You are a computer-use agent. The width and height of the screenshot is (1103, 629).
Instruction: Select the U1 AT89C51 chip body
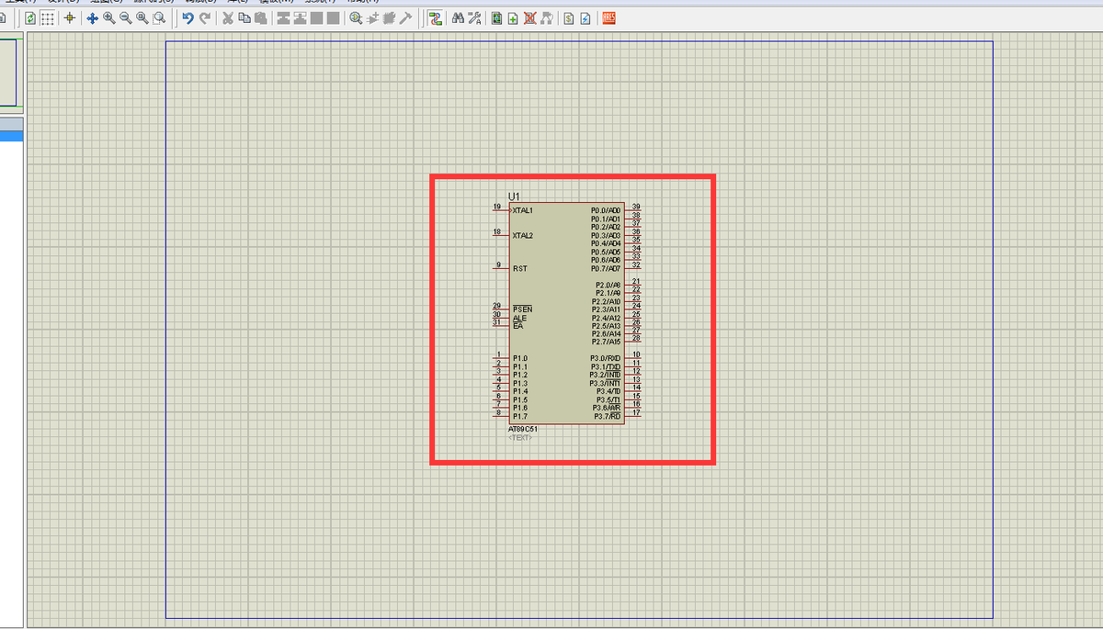(x=566, y=313)
